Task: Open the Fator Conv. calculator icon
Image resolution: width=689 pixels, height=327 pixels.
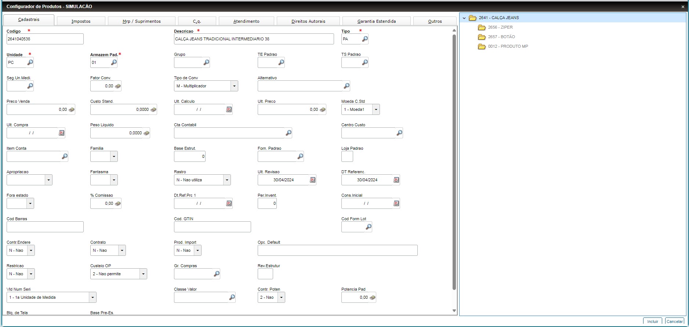Action: 118,86
